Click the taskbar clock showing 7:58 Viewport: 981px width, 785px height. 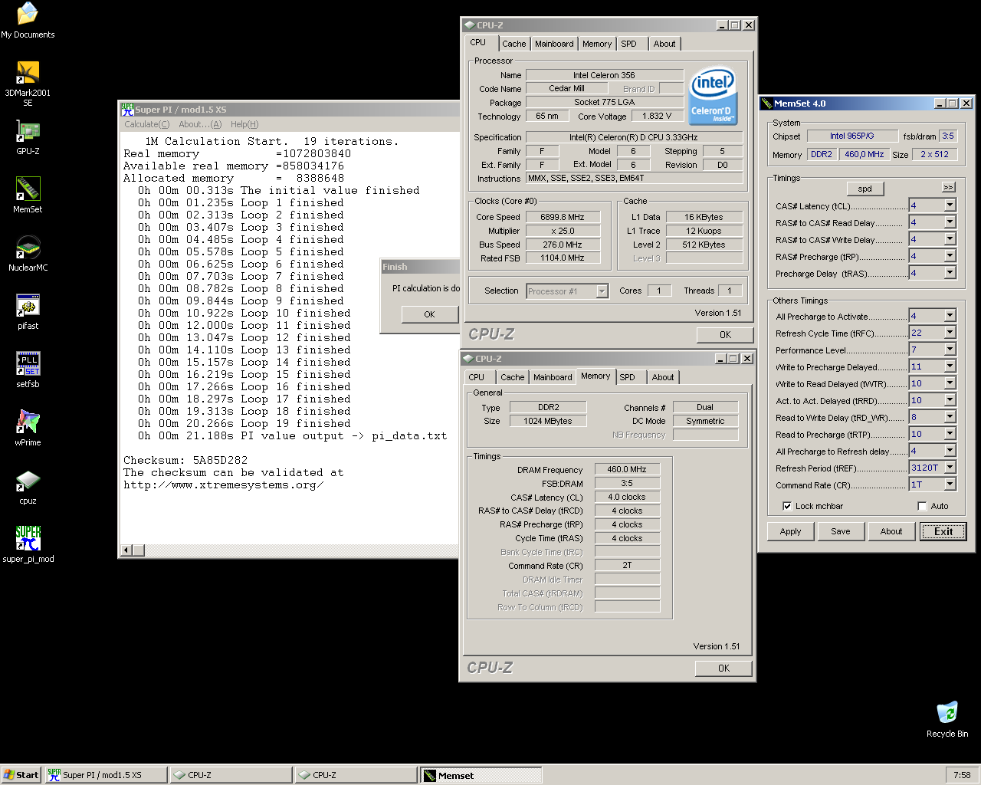tap(962, 775)
